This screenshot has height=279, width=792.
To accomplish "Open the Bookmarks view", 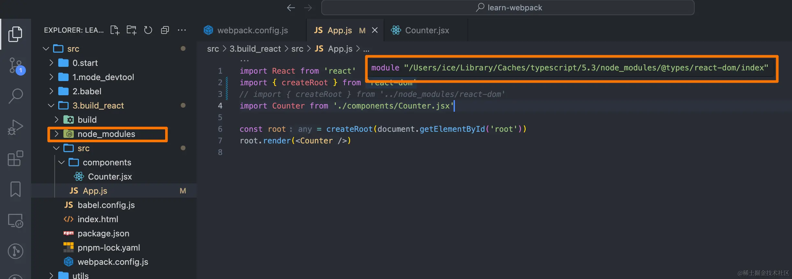I will (15, 189).
